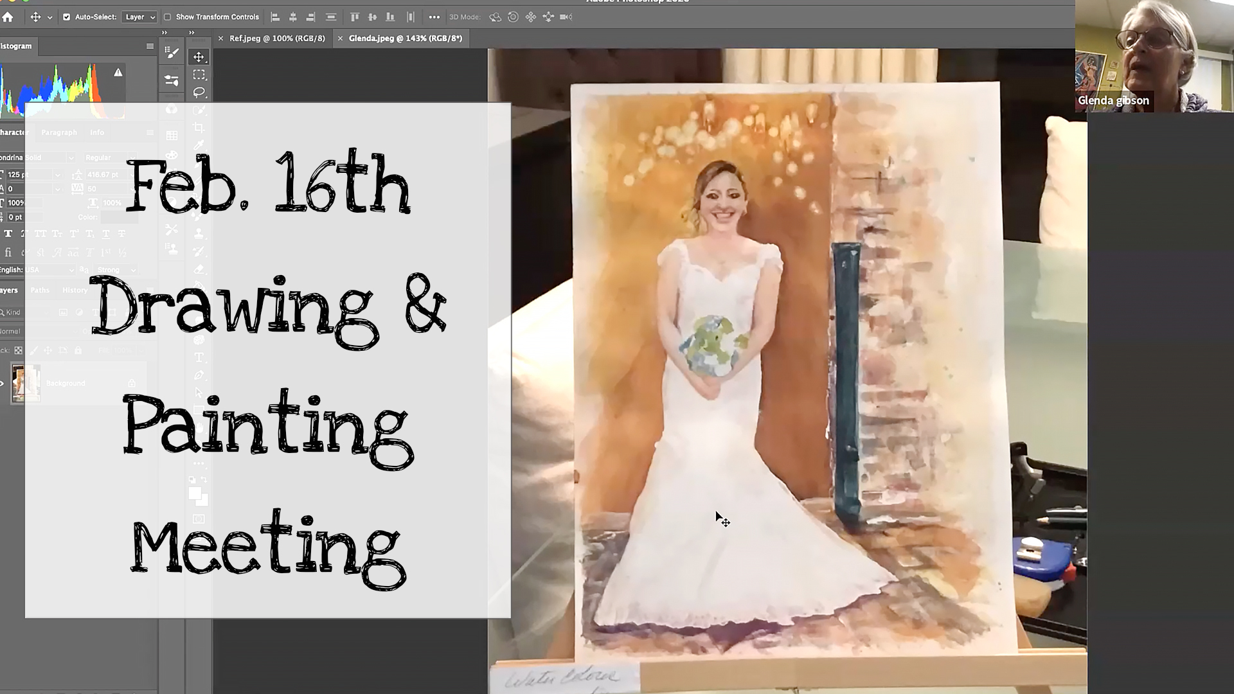The width and height of the screenshot is (1234, 694).
Task: Click 3D Mode roll object icon
Action: (x=513, y=17)
